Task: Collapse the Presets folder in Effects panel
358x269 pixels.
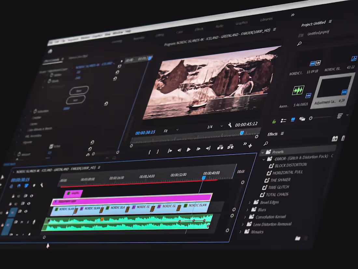Action: pyautogui.click(x=263, y=152)
